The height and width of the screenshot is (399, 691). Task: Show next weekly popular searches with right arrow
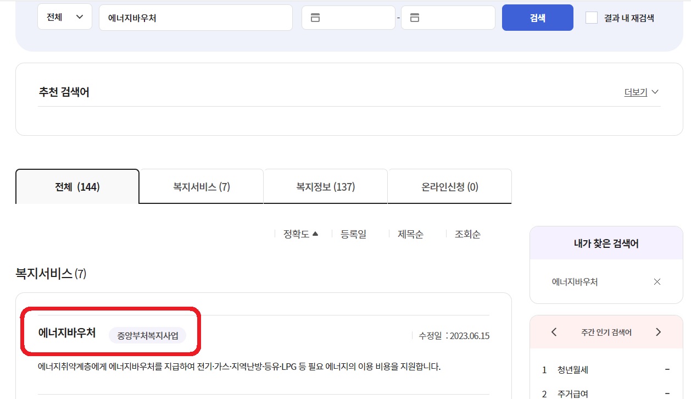pos(658,332)
